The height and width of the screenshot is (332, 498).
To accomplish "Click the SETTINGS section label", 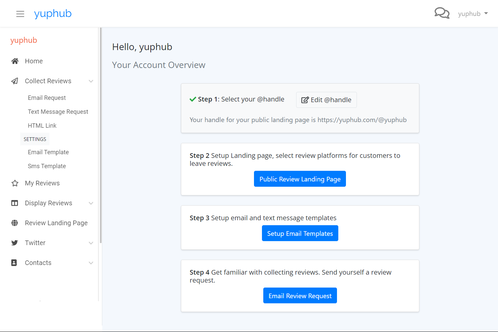I will (x=35, y=139).
